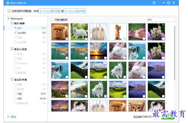
Task: Uncheck the App 照片 checkbox
Action: coord(15,32)
